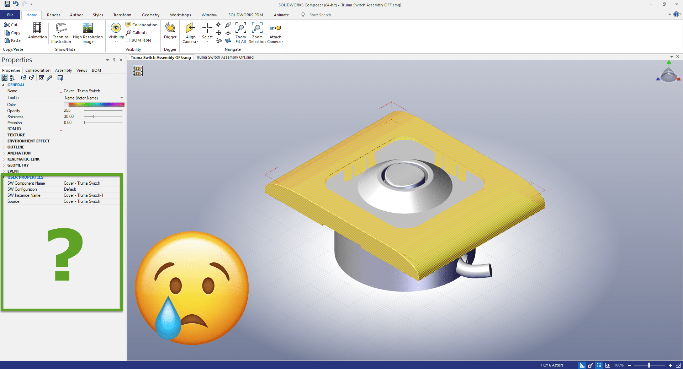683x369 pixels.
Task: Click the white color swatch beside Color
Action: pos(66,105)
